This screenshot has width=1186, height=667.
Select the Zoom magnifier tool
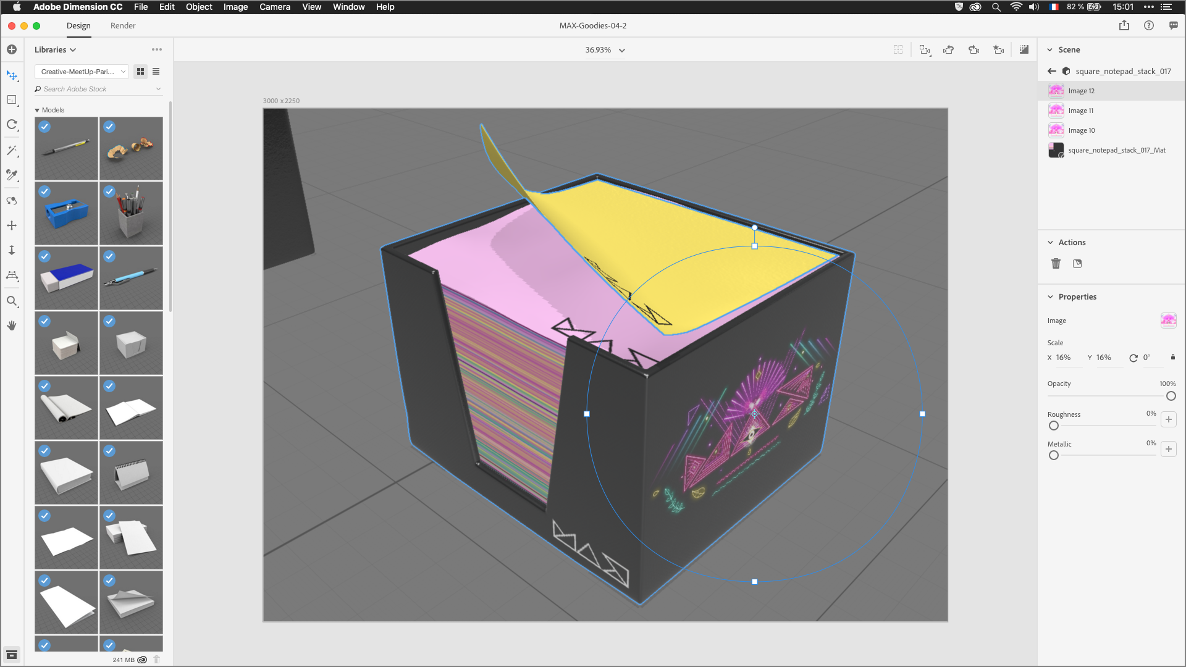(12, 301)
